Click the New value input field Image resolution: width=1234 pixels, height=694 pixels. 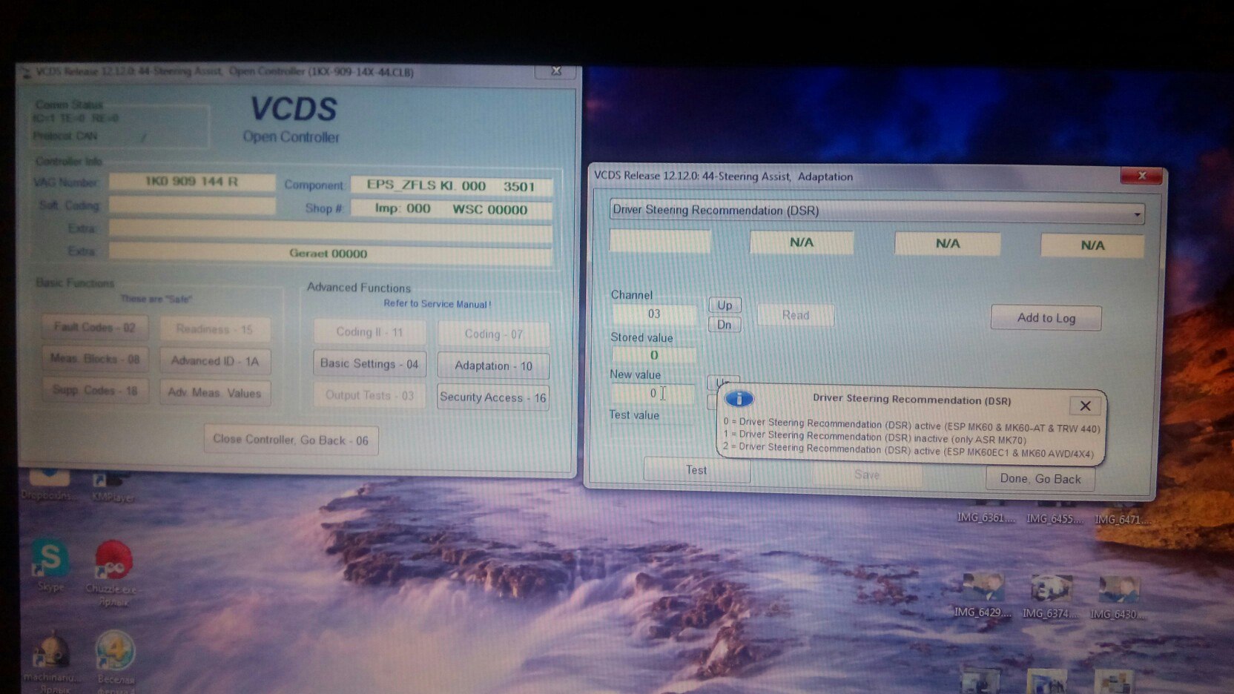653,394
